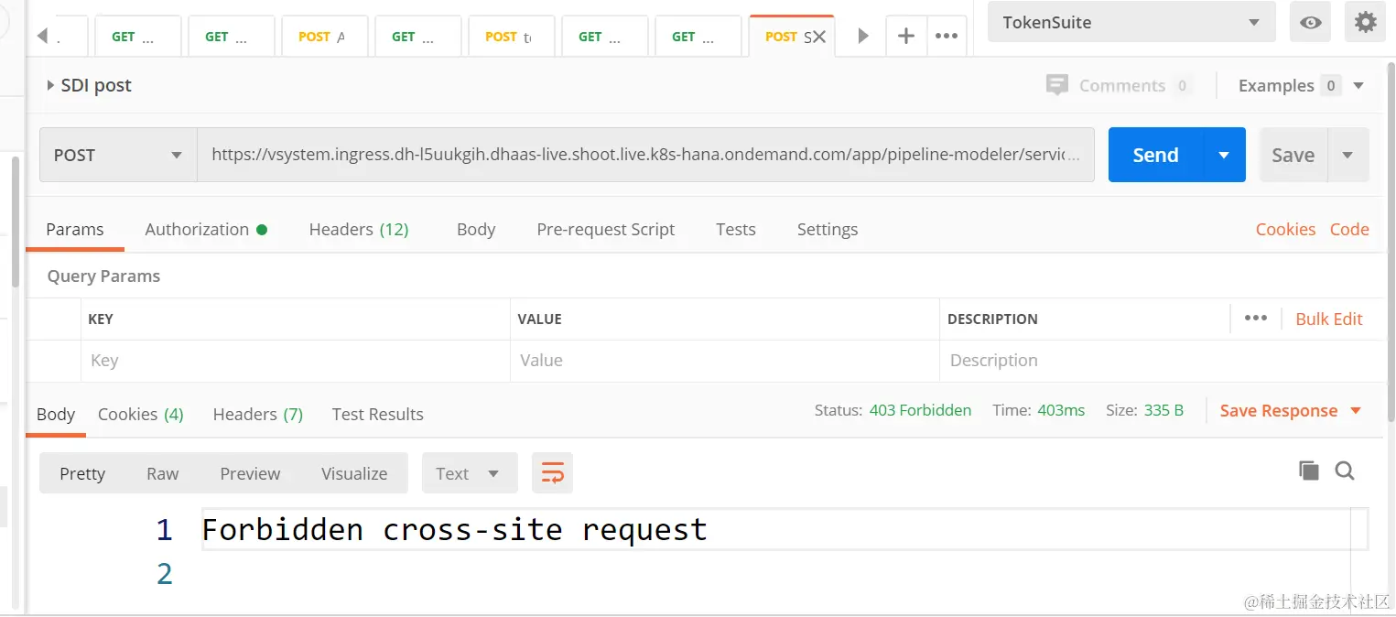The image size is (1396, 617).
Task: Click the Save button
Action: pyautogui.click(x=1293, y=155)
